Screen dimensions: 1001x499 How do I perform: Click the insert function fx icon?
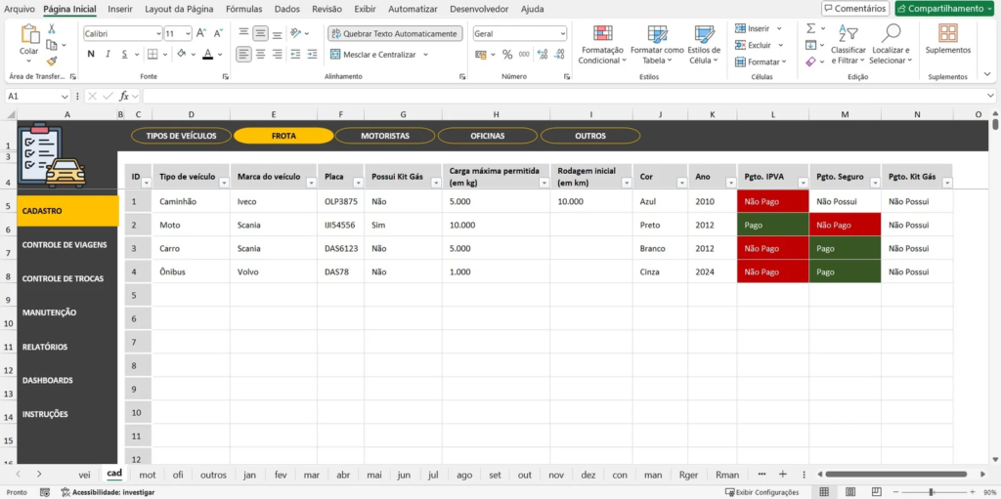[x=124, y=96]
